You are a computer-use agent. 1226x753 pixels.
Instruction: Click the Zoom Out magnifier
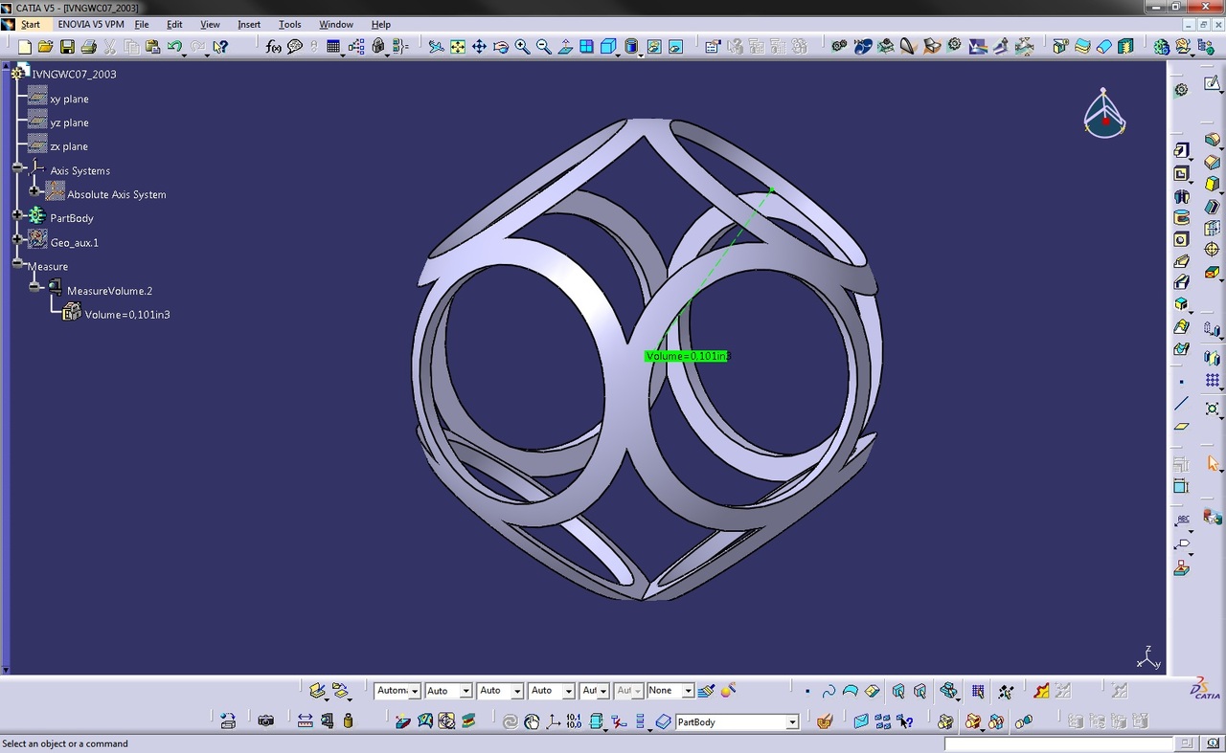coord(544,46)
